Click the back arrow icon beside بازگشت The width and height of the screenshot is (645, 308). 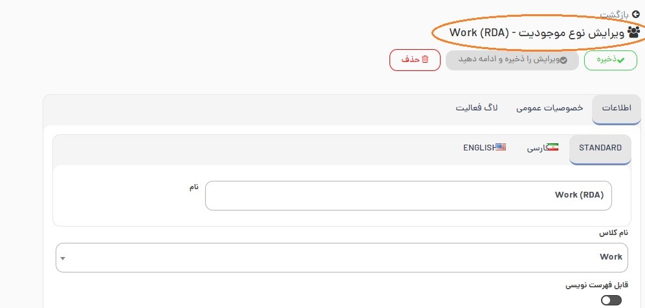[635, 14]
